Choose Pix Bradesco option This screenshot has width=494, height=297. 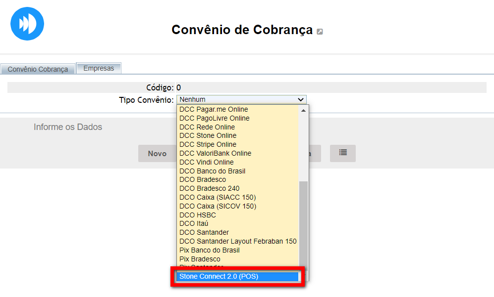point(200,259)
